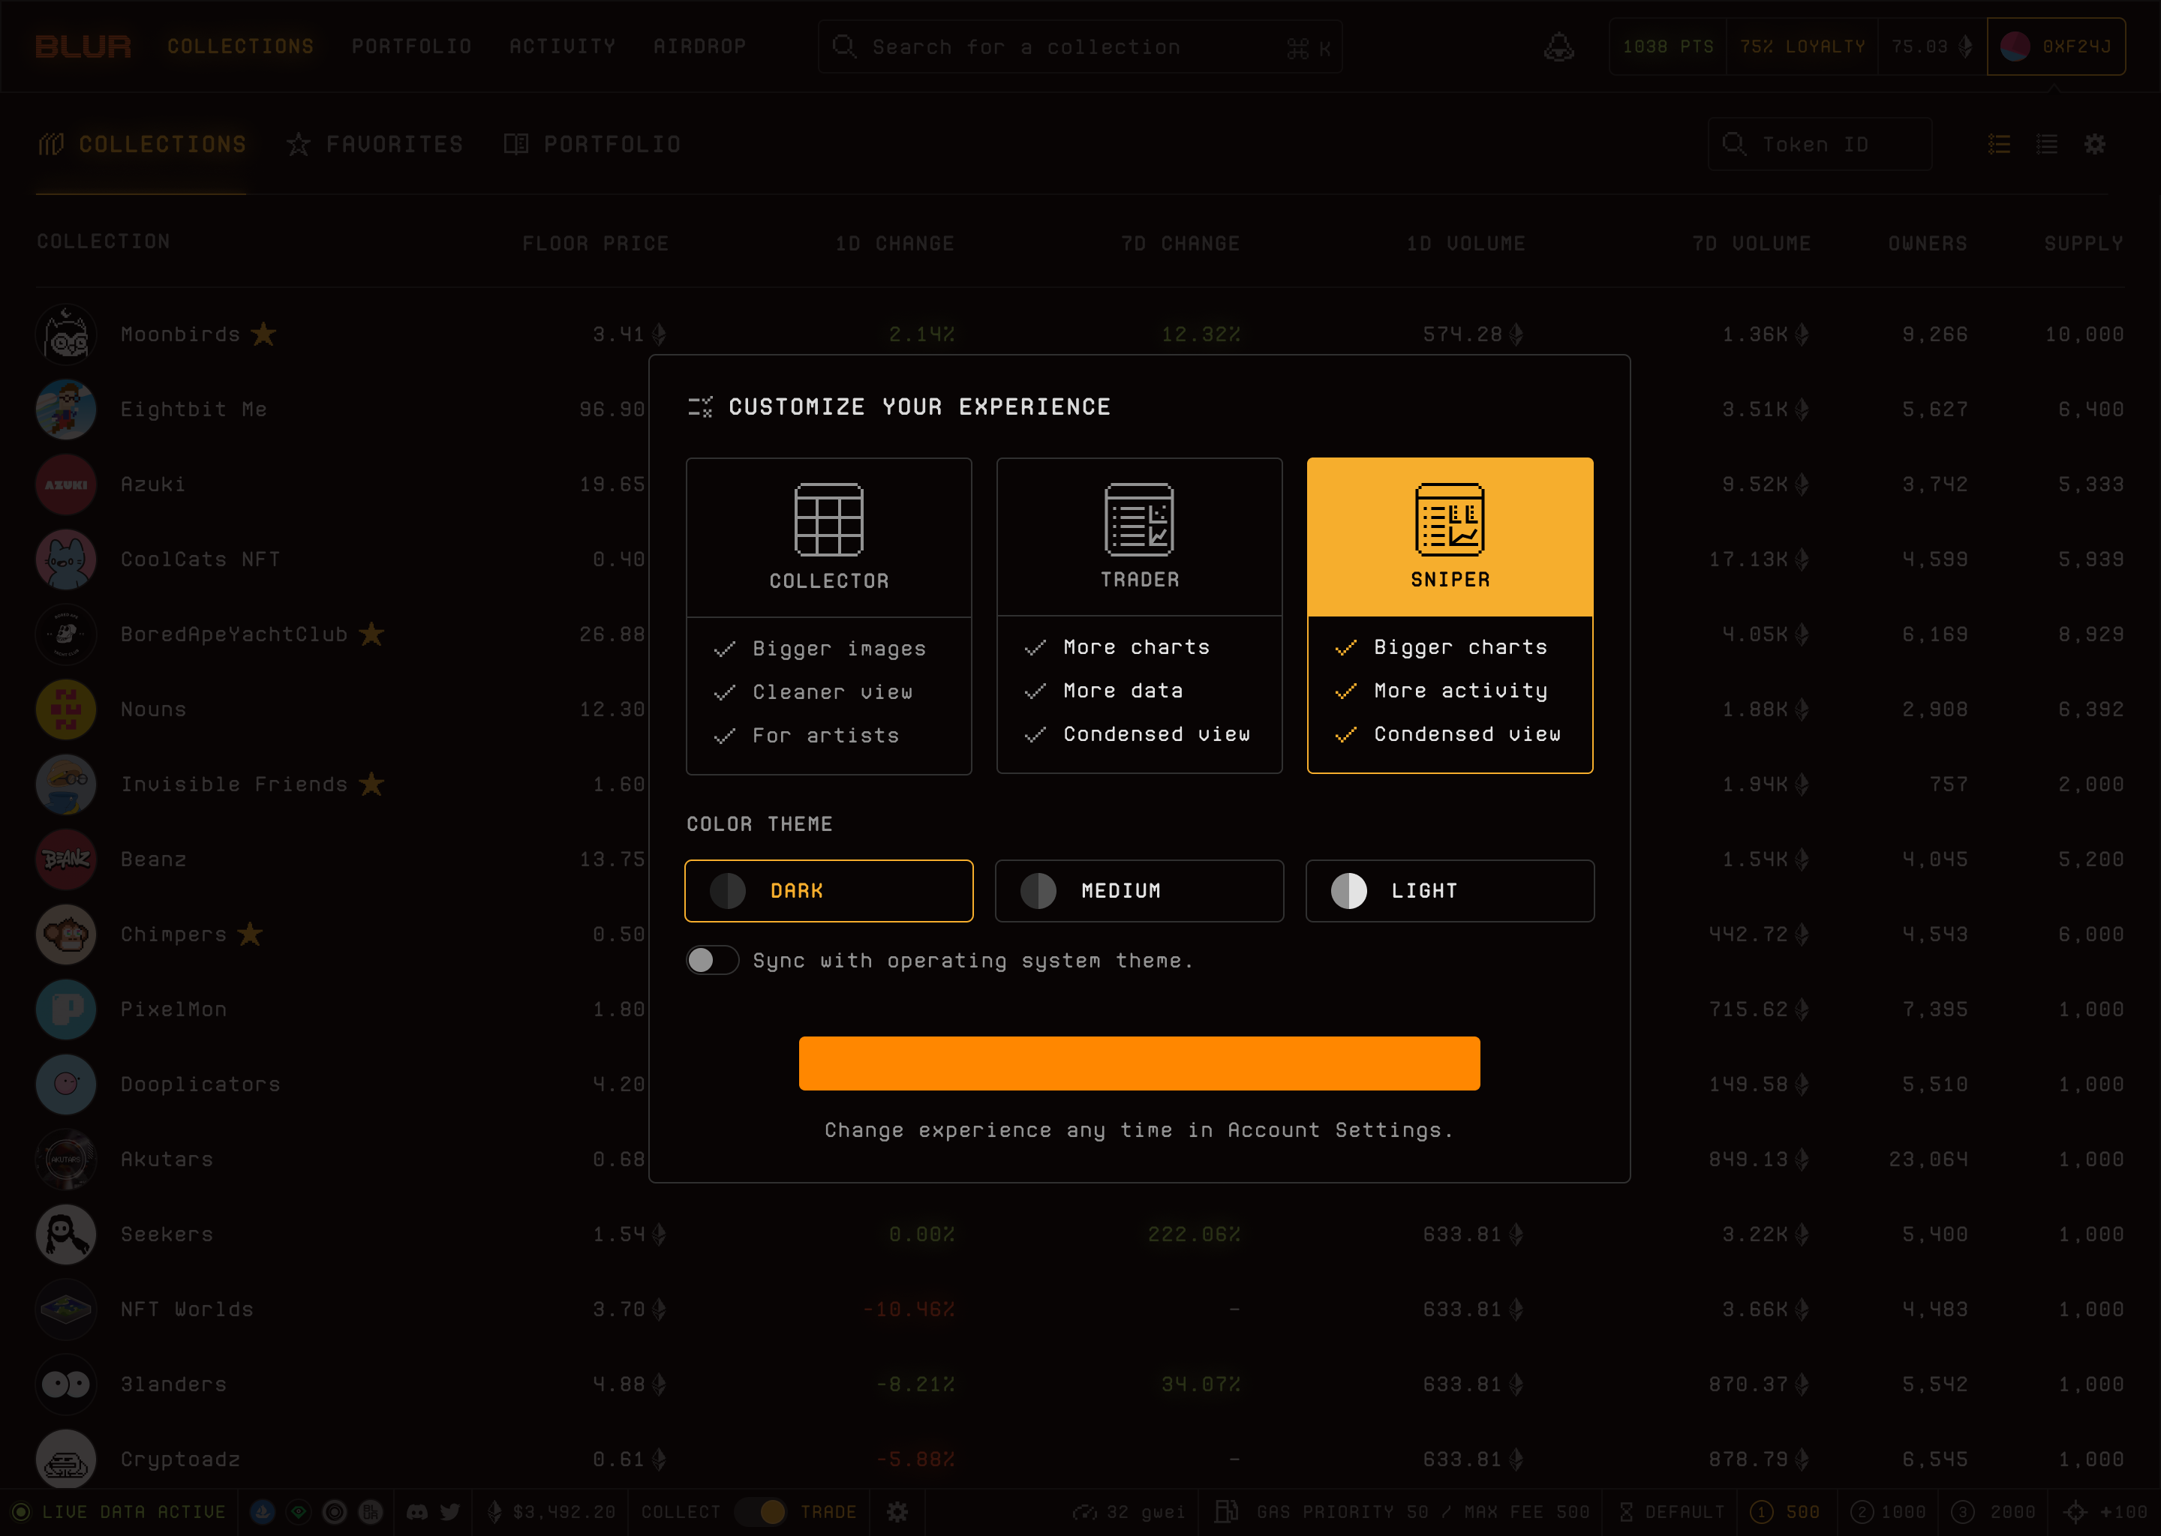Choose the Dark color theme

(x=828, y=891)
